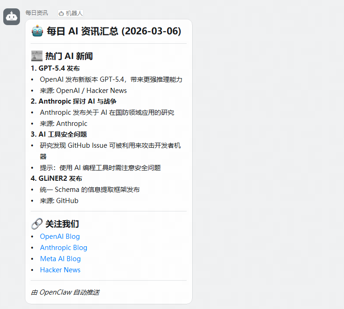This screenshot has width=344, height=309.
Task: Click the heading 热门 AI 新闻
Action: (x=69, y=56)
